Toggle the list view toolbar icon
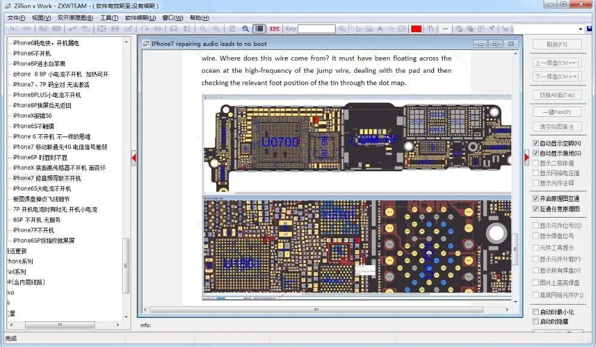This screenshot has width=596, height=347. point(259,29)
